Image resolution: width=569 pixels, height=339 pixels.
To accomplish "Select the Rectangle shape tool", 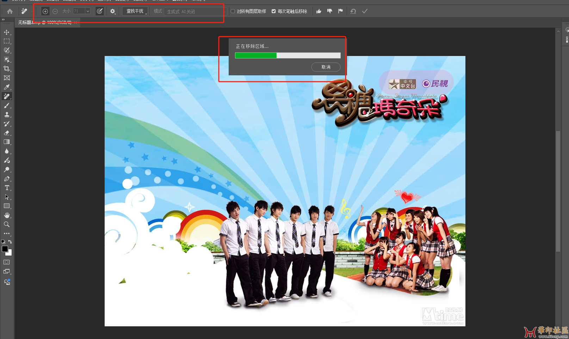I will point(7,206).
